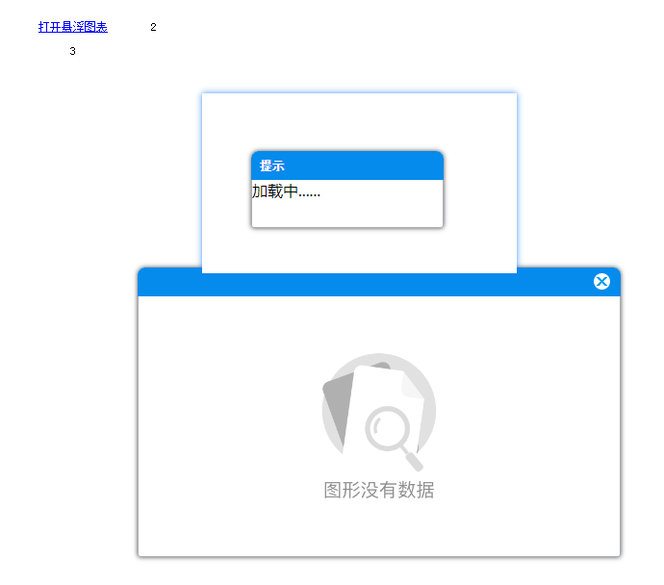Click the number 3 below the link

pos(72,51)
